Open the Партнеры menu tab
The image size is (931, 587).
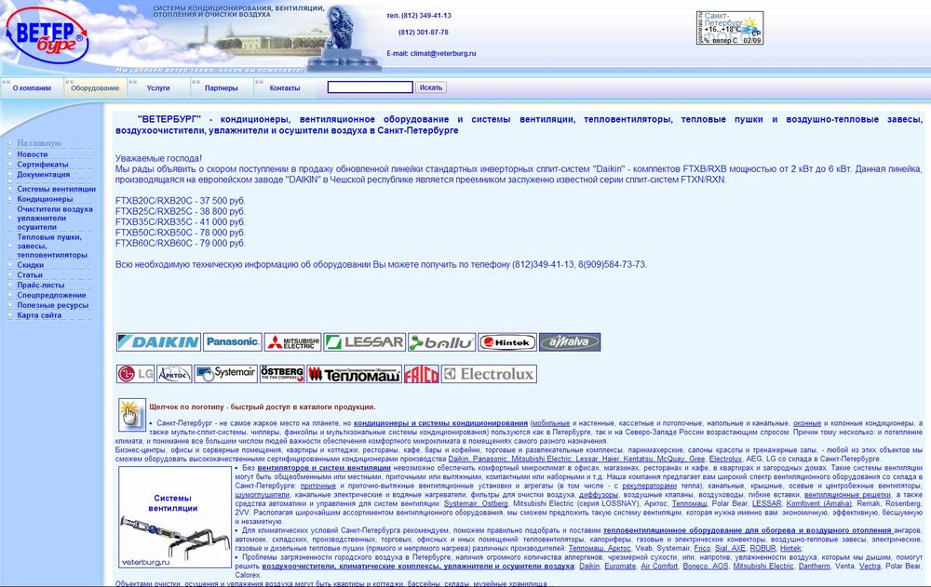[x=221, y=87]
